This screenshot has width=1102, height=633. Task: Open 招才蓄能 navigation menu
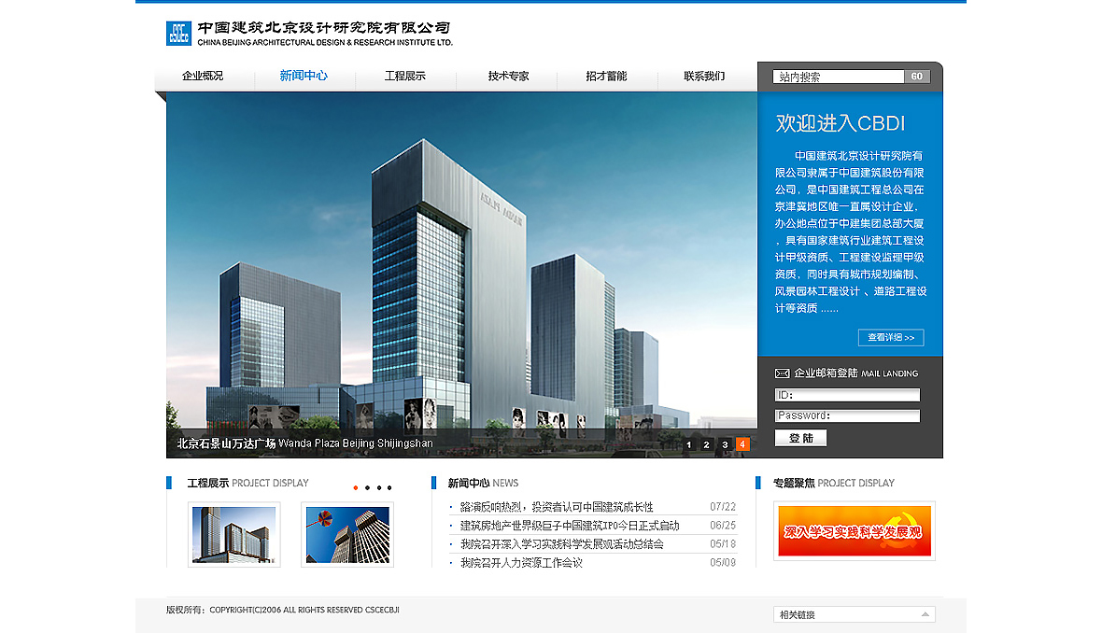tap(606, 76)
